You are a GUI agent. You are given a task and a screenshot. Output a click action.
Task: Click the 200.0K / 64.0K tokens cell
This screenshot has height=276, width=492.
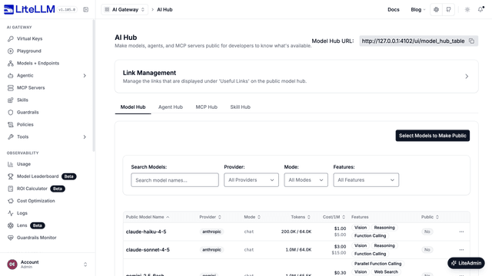[296, 232]
